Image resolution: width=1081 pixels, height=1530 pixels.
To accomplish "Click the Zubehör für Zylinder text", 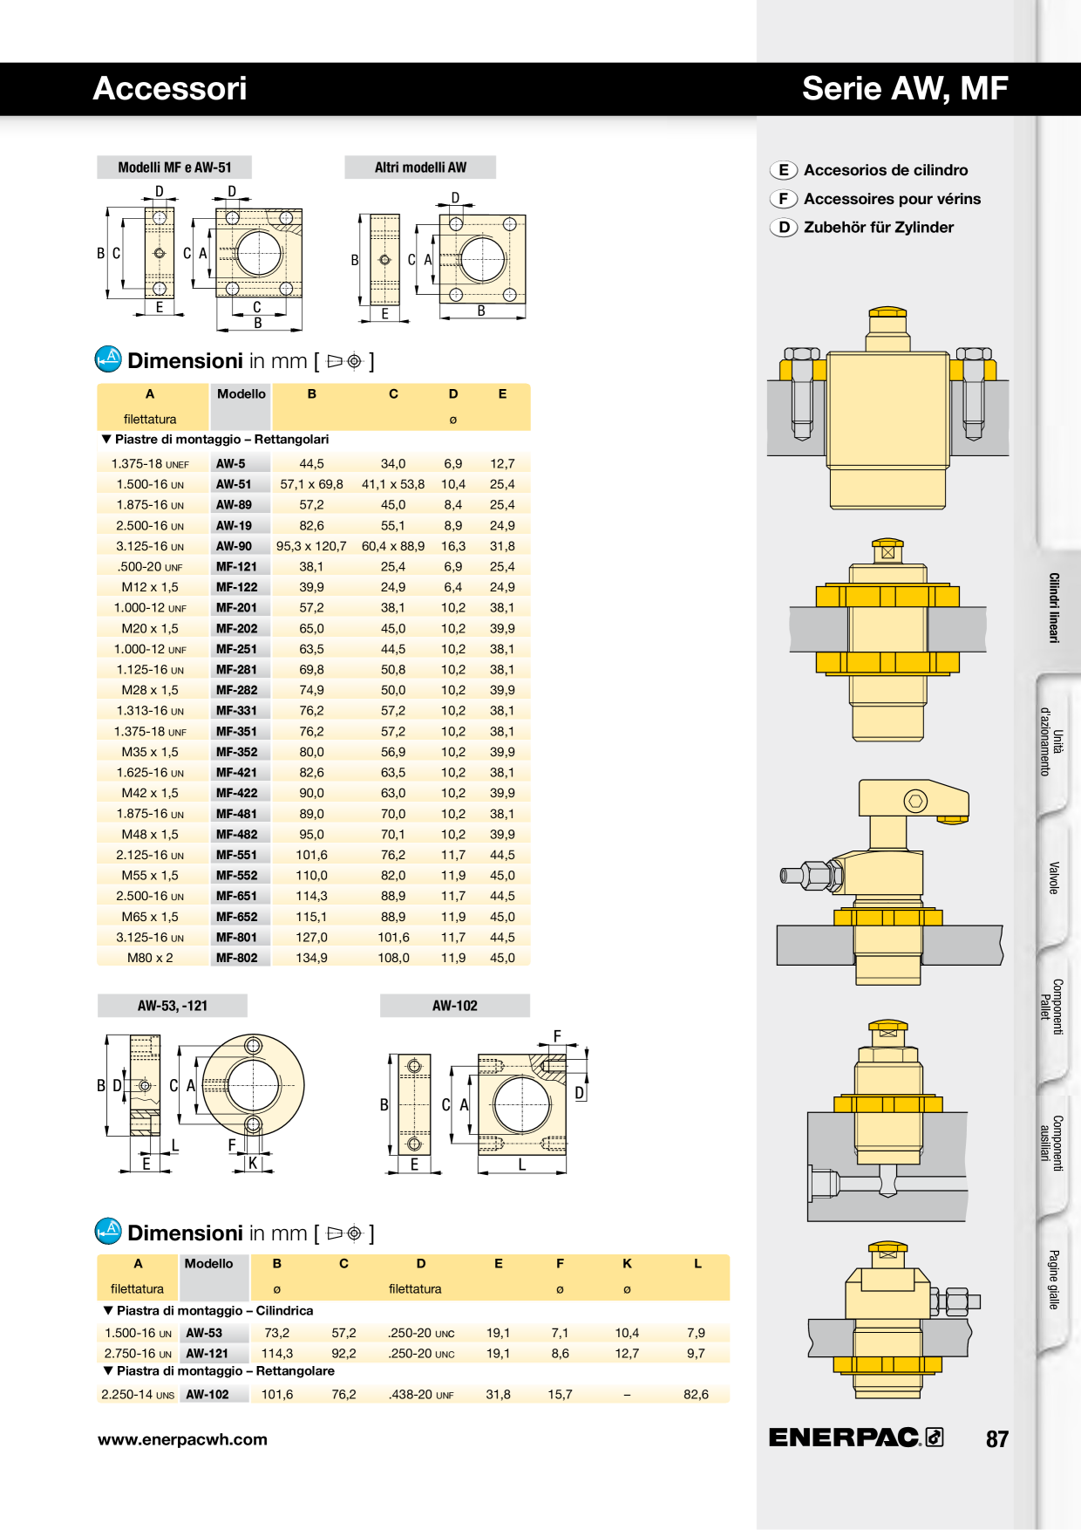I will (x=879, y=228).
